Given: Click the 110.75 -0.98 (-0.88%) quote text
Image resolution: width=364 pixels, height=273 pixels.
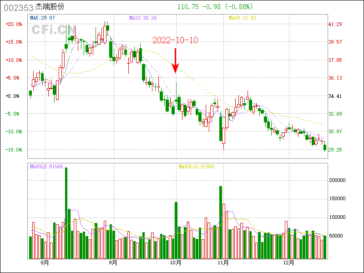Looking at the screenshot, I should click(215, 7).
